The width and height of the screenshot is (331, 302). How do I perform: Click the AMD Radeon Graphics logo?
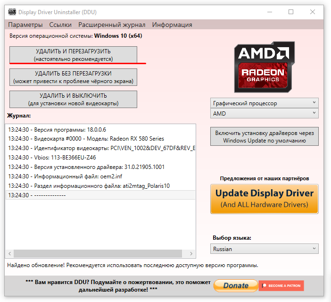coord(265,67)
